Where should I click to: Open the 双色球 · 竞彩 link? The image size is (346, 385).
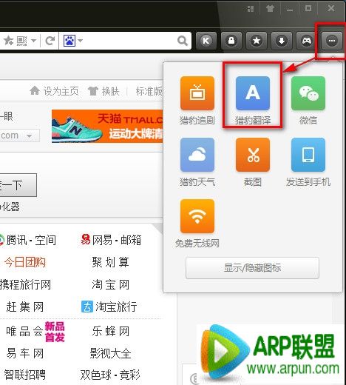pyautogui.click(x=110, y=375)
